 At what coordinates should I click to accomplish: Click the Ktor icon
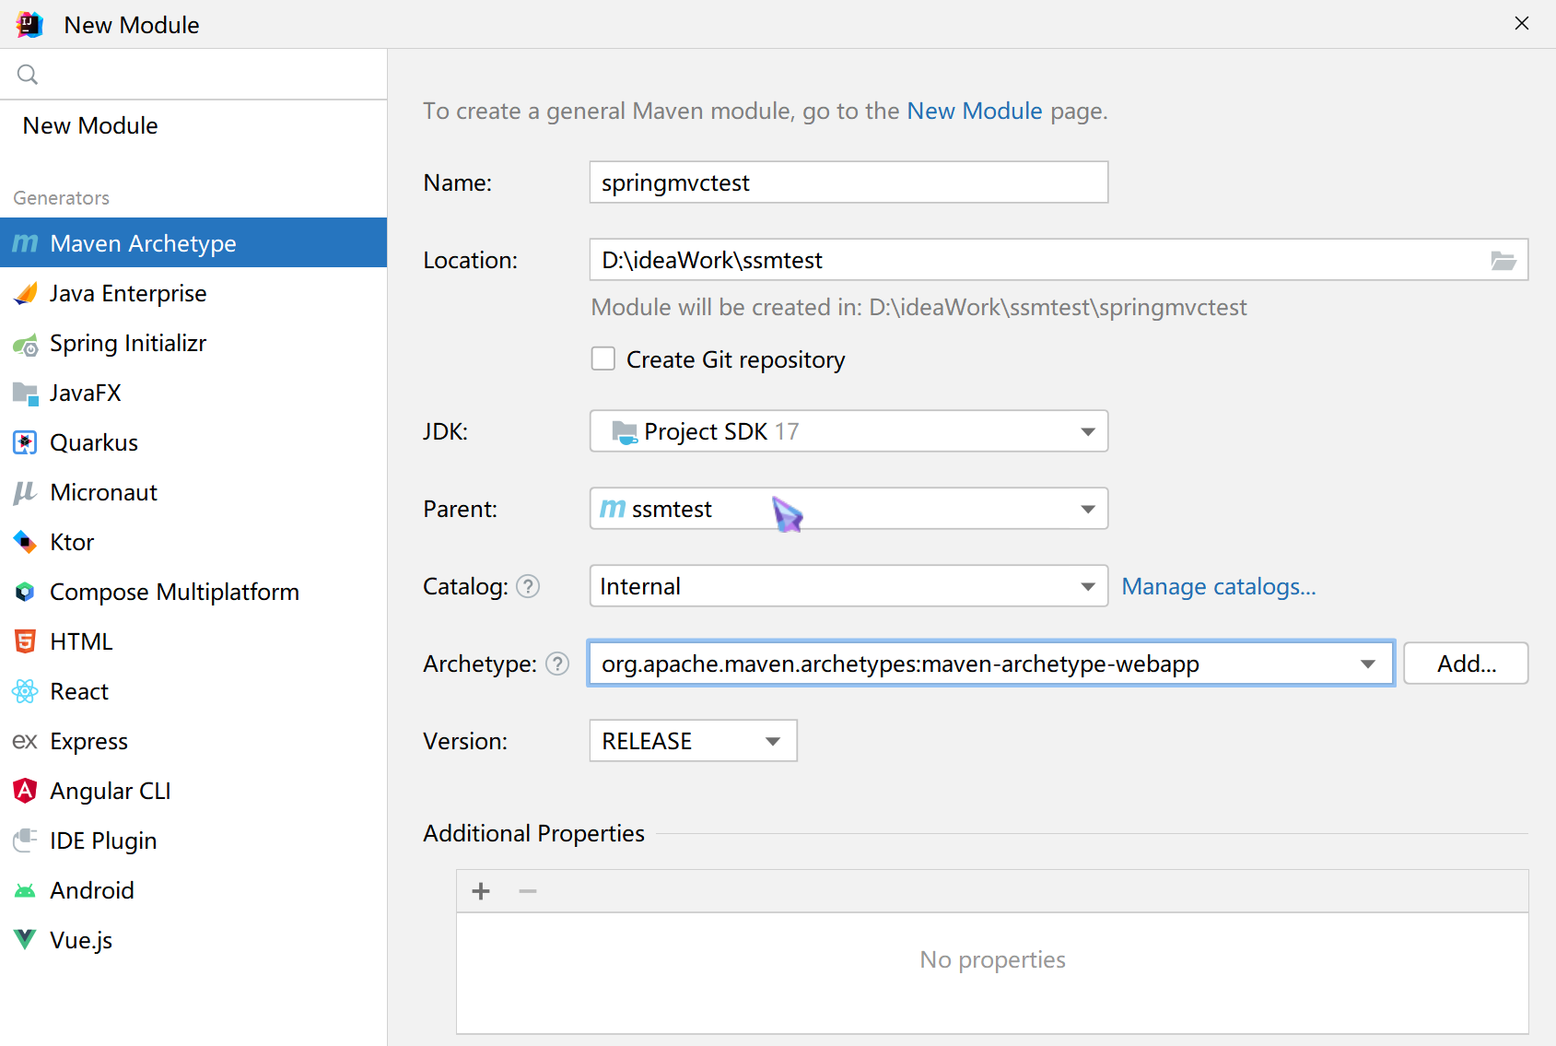click(x=25, y=542)
